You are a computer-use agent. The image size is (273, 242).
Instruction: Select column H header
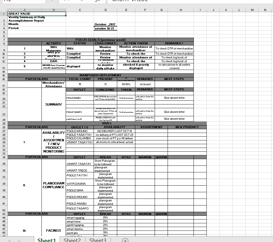click(181, 10)
